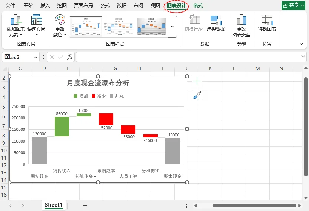Click Move Chart (移动图表) icon
The image size is (309, 211).
[267, 23]
